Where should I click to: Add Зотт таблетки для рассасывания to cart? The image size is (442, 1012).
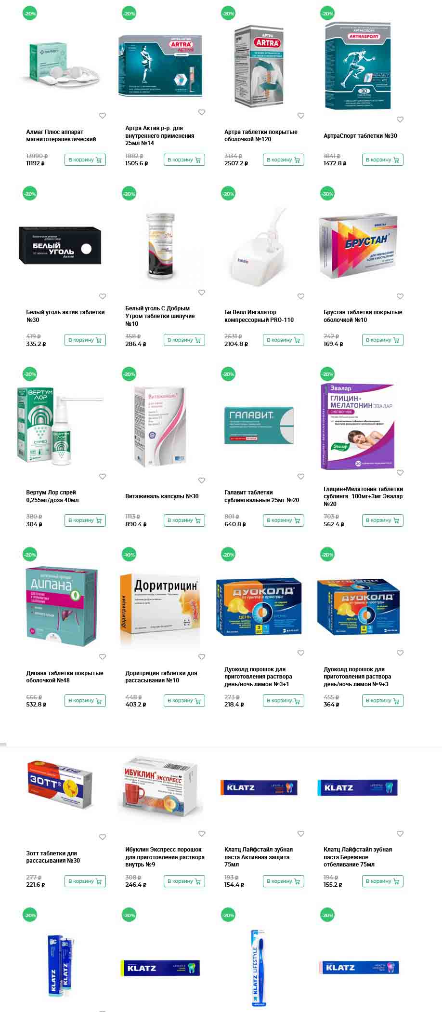point(85,881)
